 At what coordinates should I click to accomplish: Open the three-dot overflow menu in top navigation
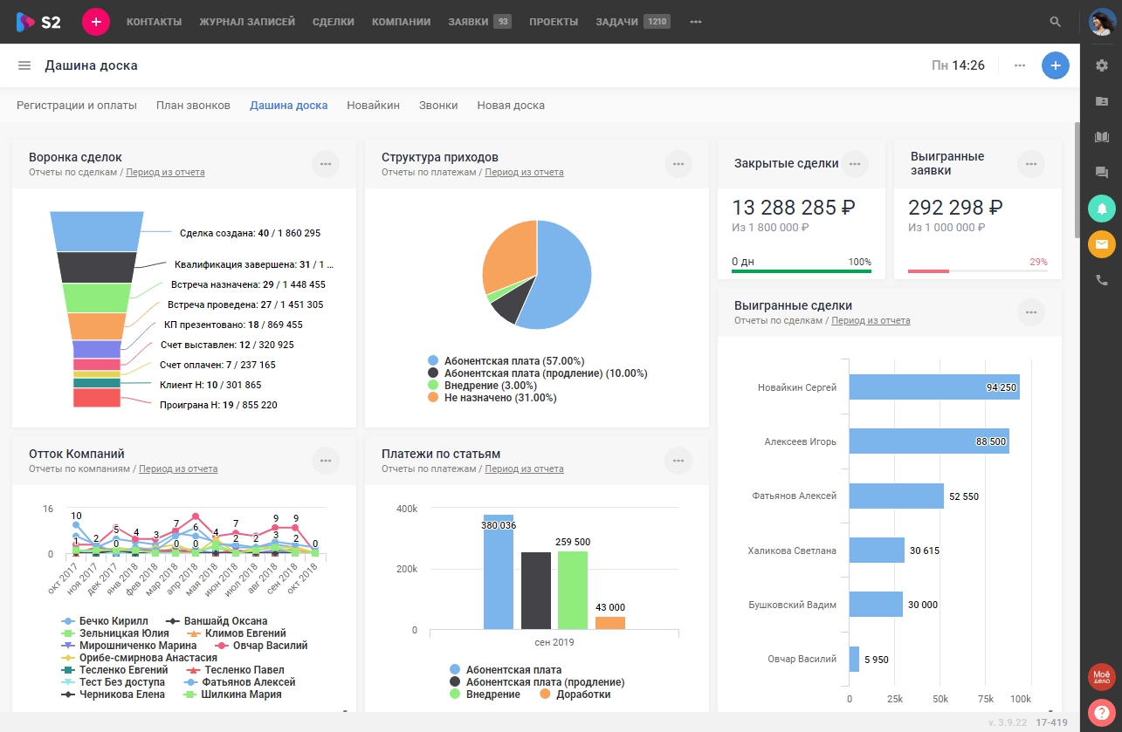695,22
